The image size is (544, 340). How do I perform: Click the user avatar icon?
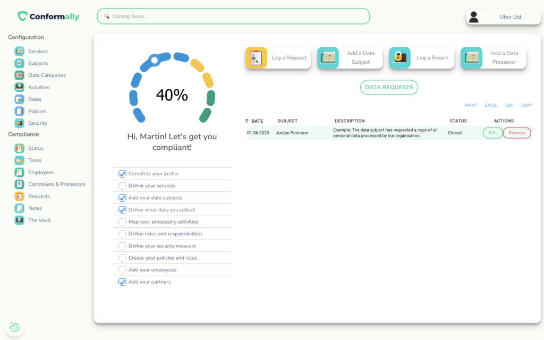(474, 16)
